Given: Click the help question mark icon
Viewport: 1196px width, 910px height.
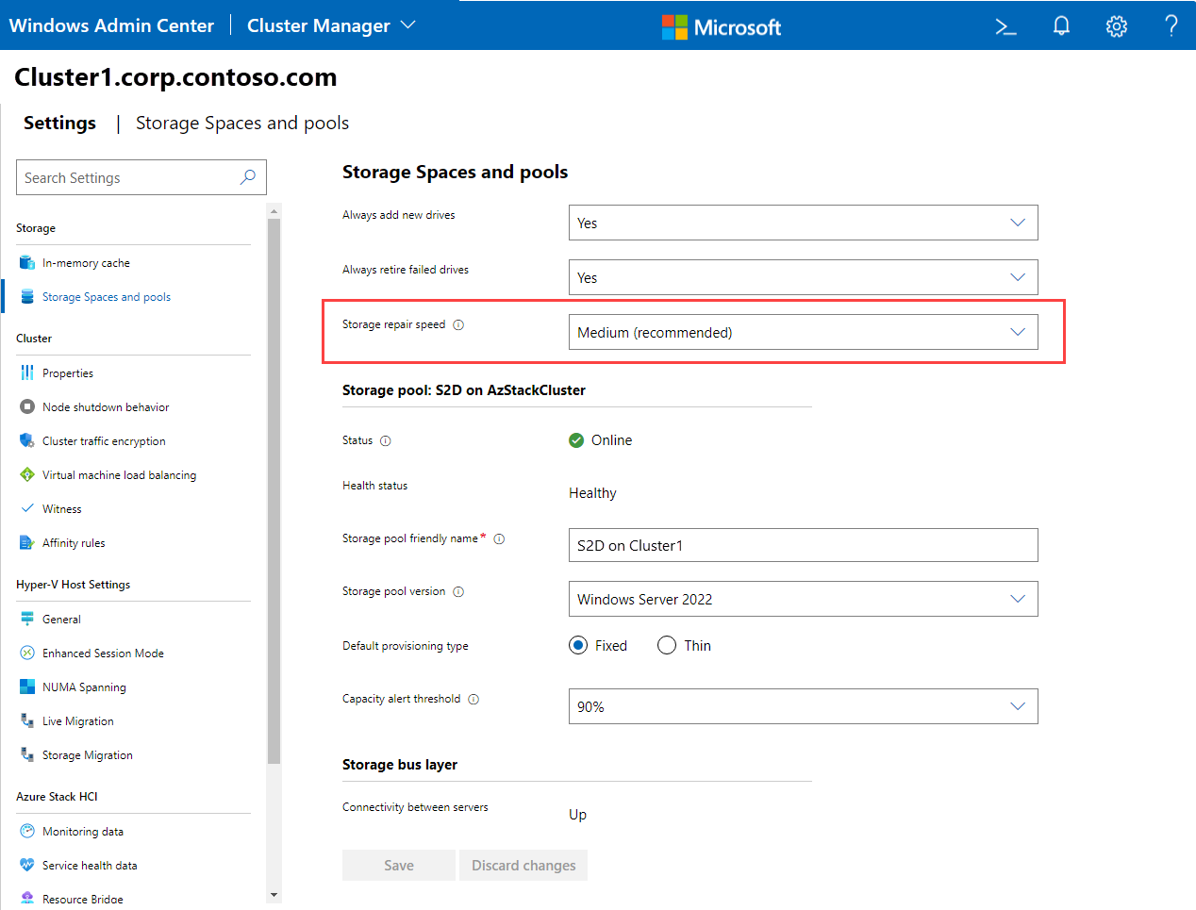Looking at the screenshot, I should 1171,26.
